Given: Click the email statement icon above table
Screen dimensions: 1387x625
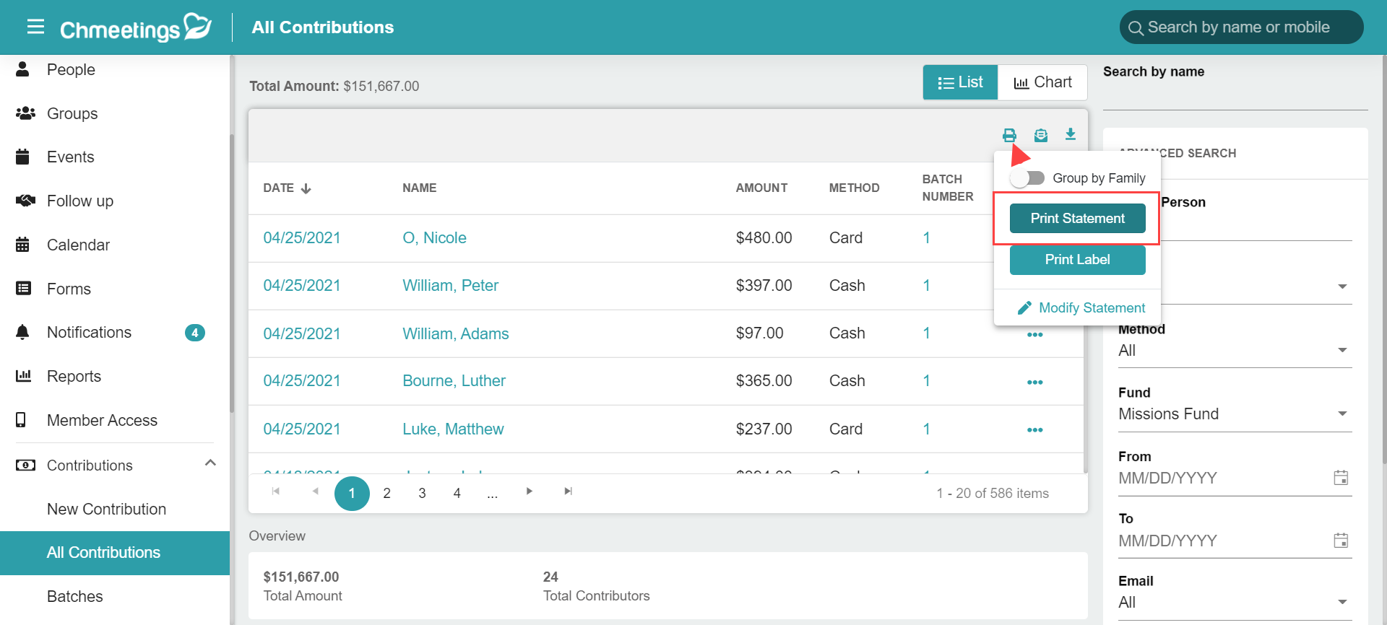Looking at the screenshot, I should pos(1040,135).
